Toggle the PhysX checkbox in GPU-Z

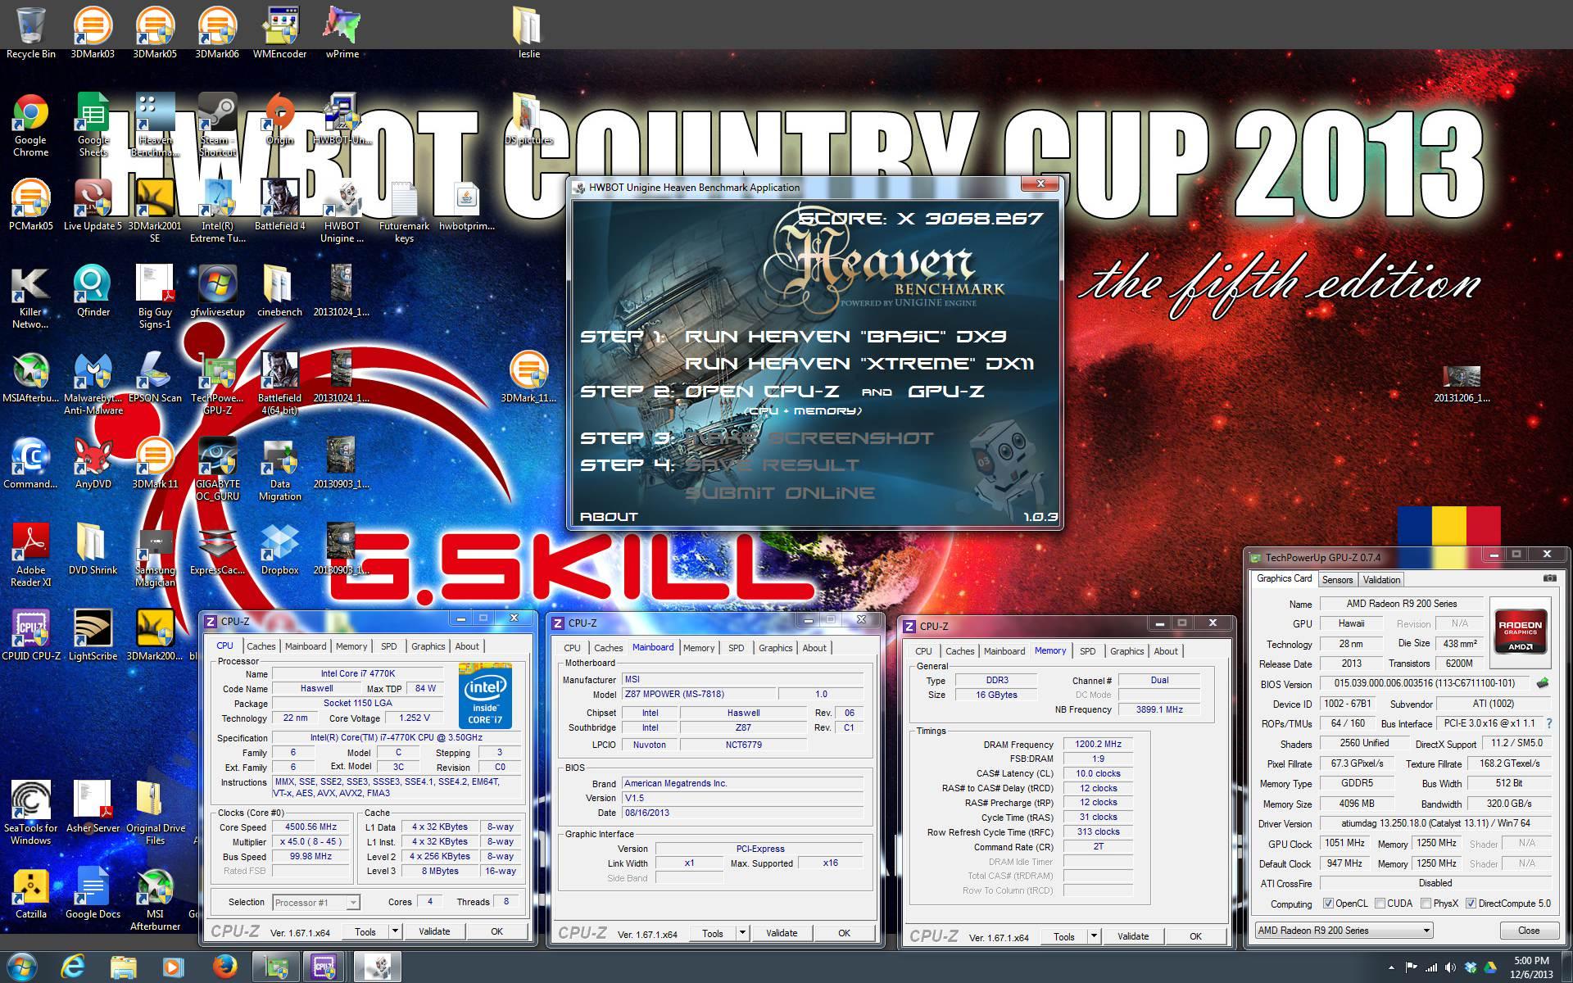coord(1426,904)
